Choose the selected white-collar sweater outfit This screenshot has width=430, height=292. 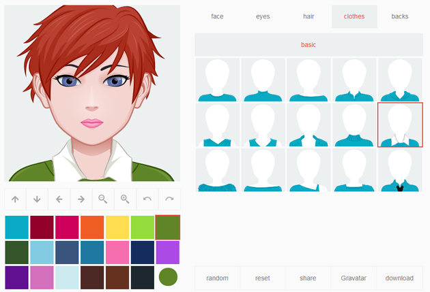click(400, 125)
